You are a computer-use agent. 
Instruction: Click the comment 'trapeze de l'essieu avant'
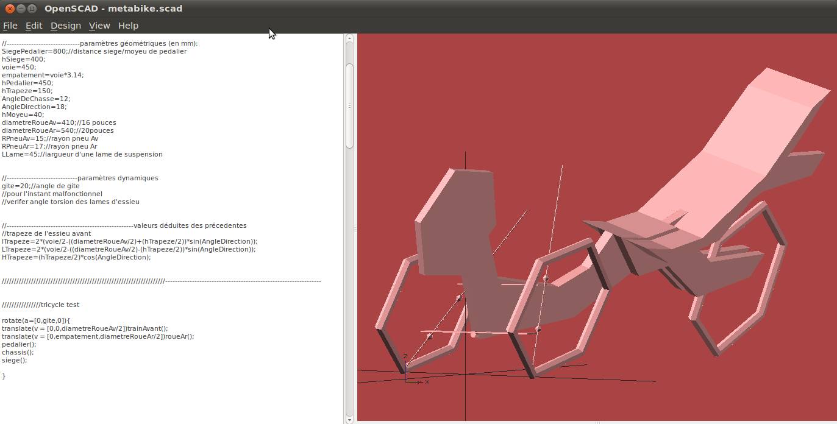(46, 233)
